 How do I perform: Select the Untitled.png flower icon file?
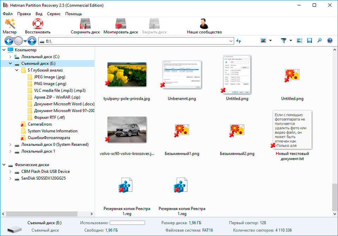pyautogui.click(x=292, y=75)
